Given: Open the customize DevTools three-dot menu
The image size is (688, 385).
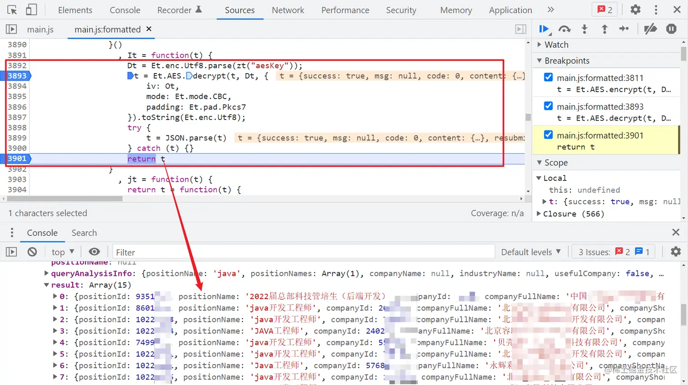Looking at the screenshot, I should pos(656,10).
